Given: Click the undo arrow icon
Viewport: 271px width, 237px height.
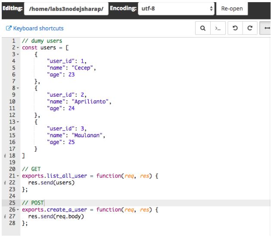Looking at the screenshot, I should point(234,28).
